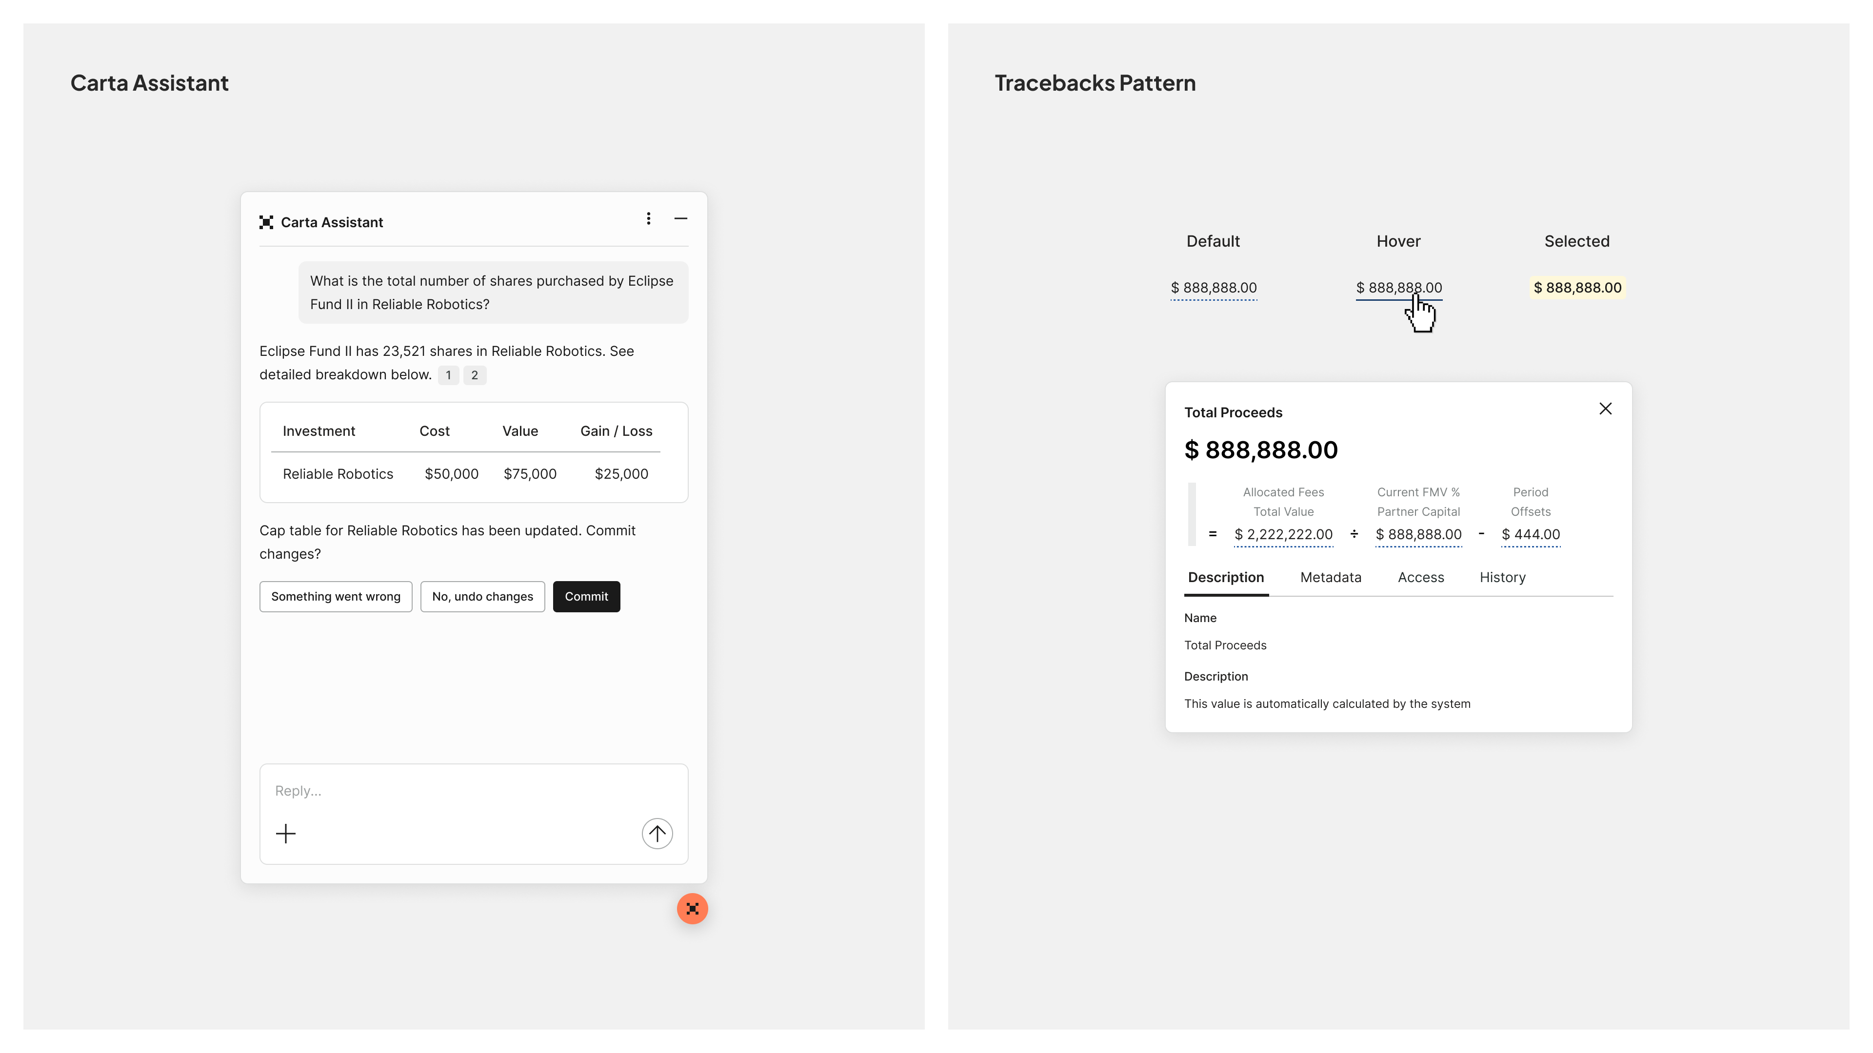1873x1053 pixels.
Task: Click the Commit button
Action: click(x=586, y=597)
